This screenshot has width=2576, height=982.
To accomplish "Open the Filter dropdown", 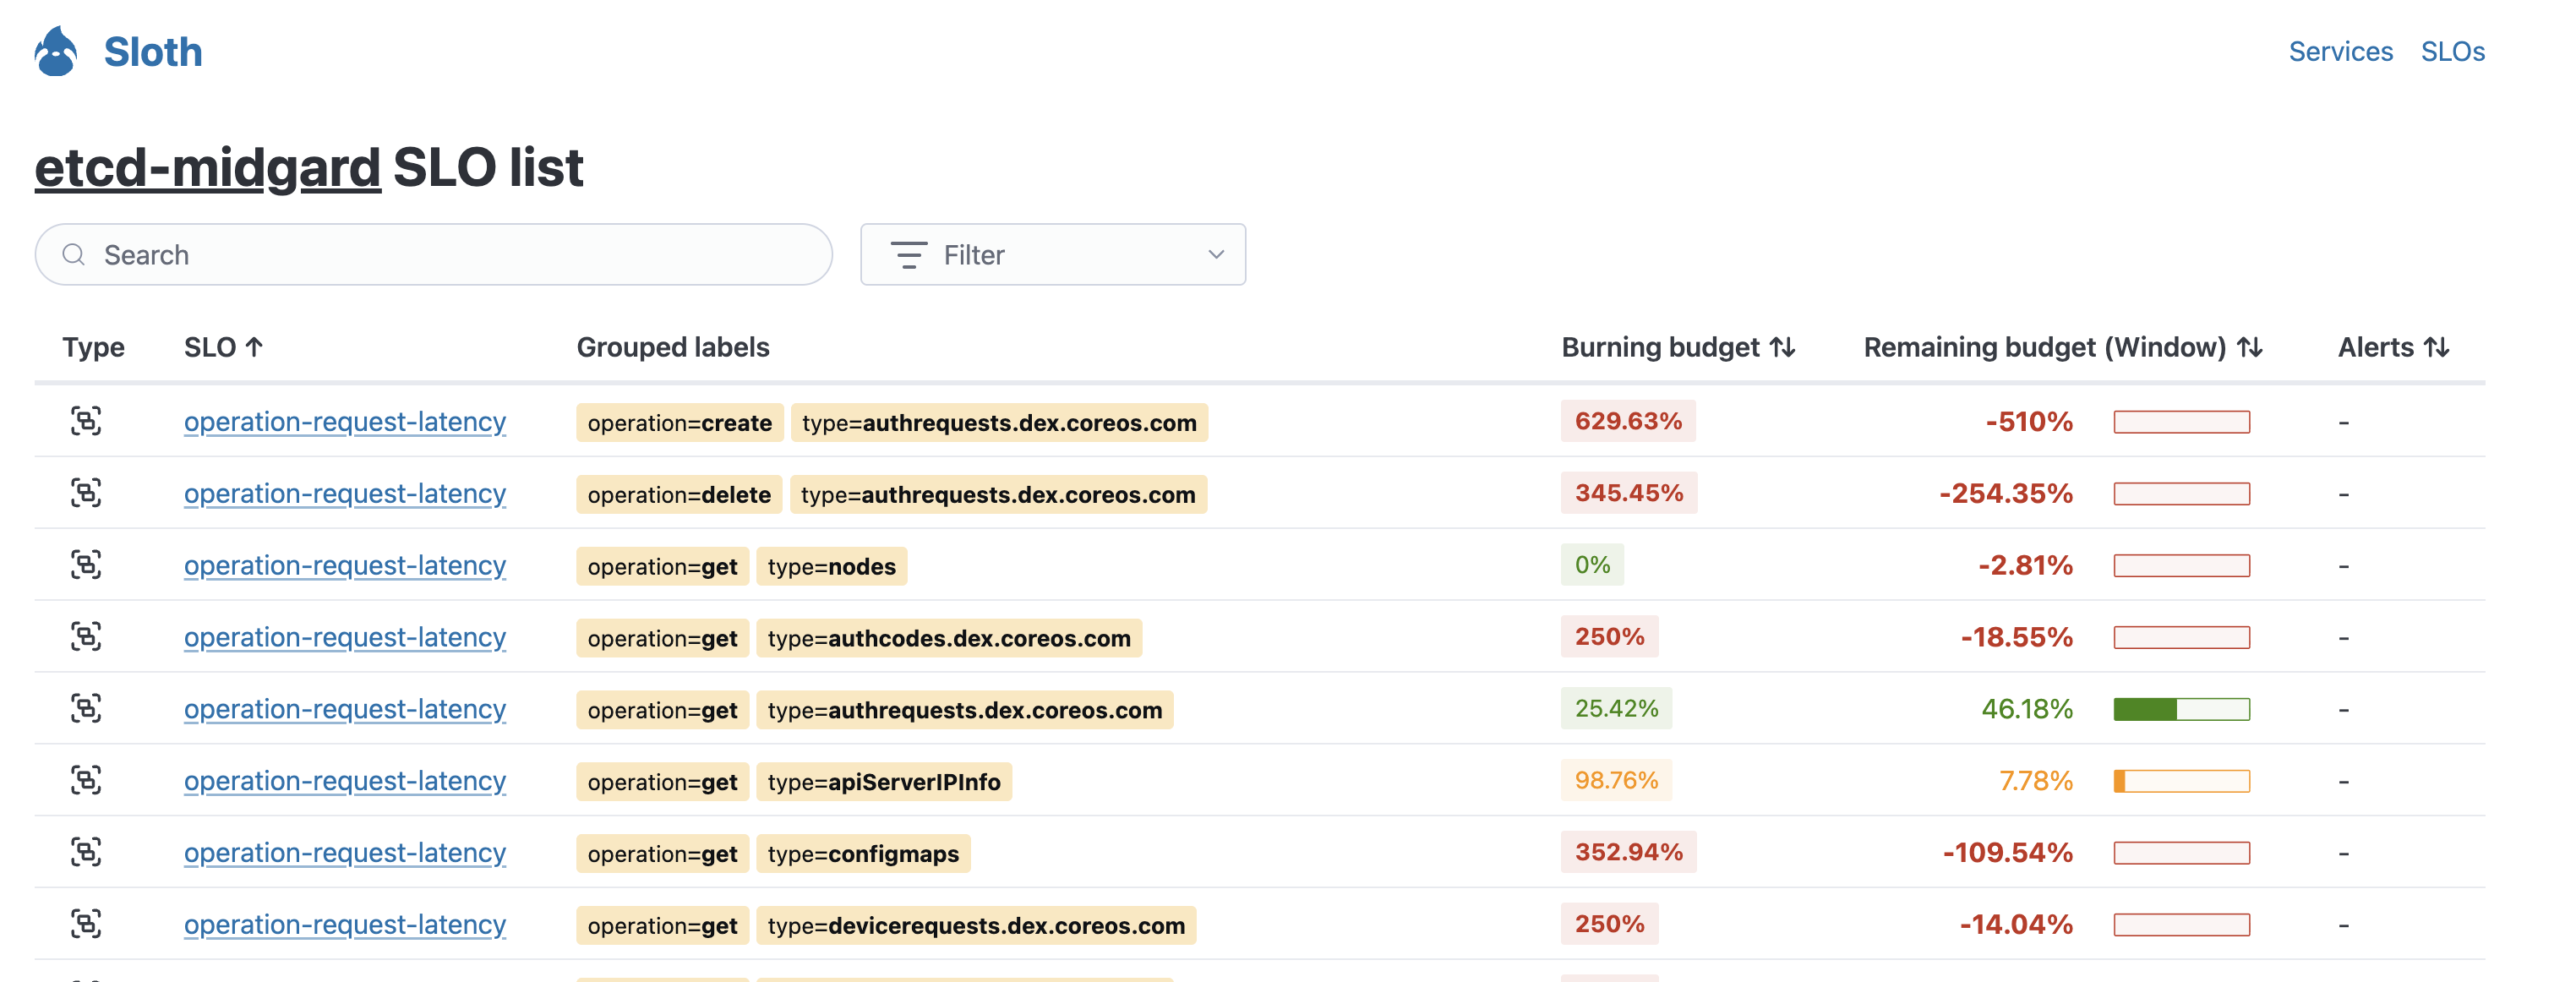I will tap(1052, 255).
